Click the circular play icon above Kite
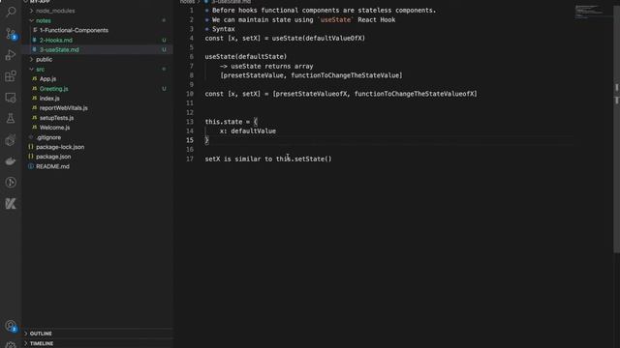Screen dimensions: 620x348 pyautogui.click(x=11, y=183)
